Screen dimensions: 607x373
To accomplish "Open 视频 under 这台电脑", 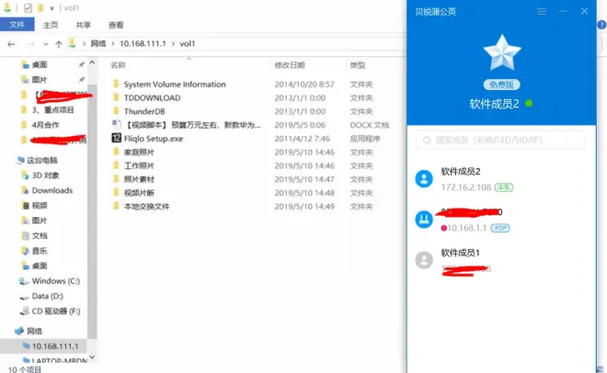I will click(x=39, y=205).
